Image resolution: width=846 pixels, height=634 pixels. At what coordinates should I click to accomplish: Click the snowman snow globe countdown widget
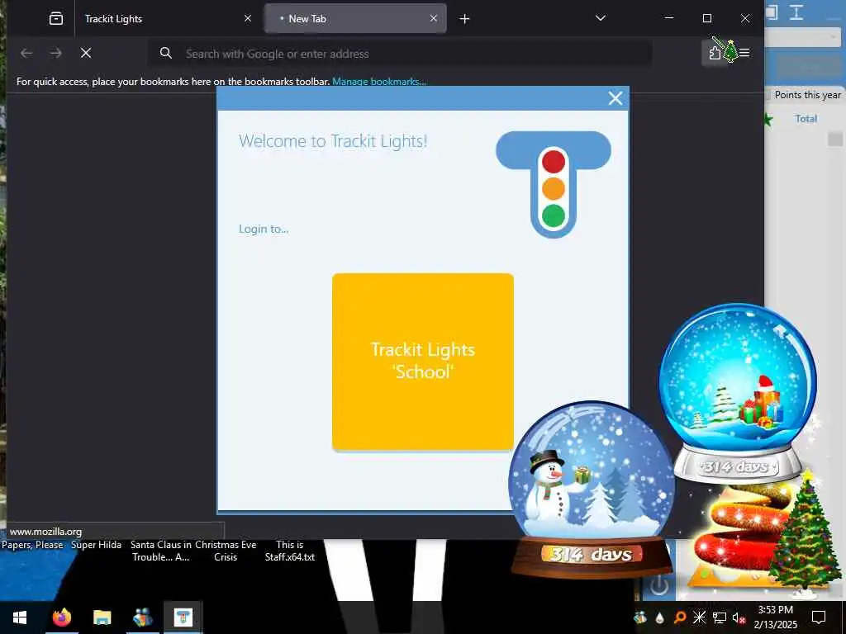pyautogui.click(x=592, y=490)
